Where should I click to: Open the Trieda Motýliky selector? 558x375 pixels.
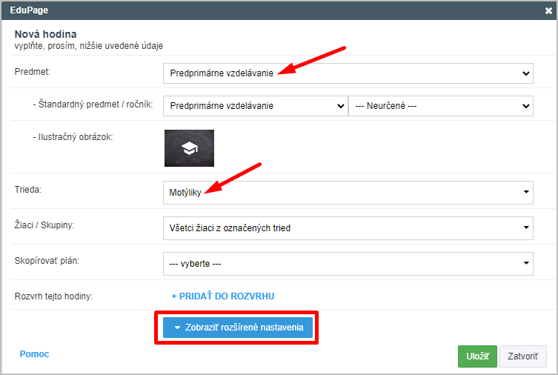point(348,193)
